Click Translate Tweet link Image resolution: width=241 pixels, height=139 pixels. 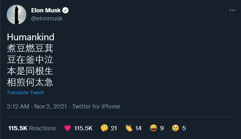[25, 93]
